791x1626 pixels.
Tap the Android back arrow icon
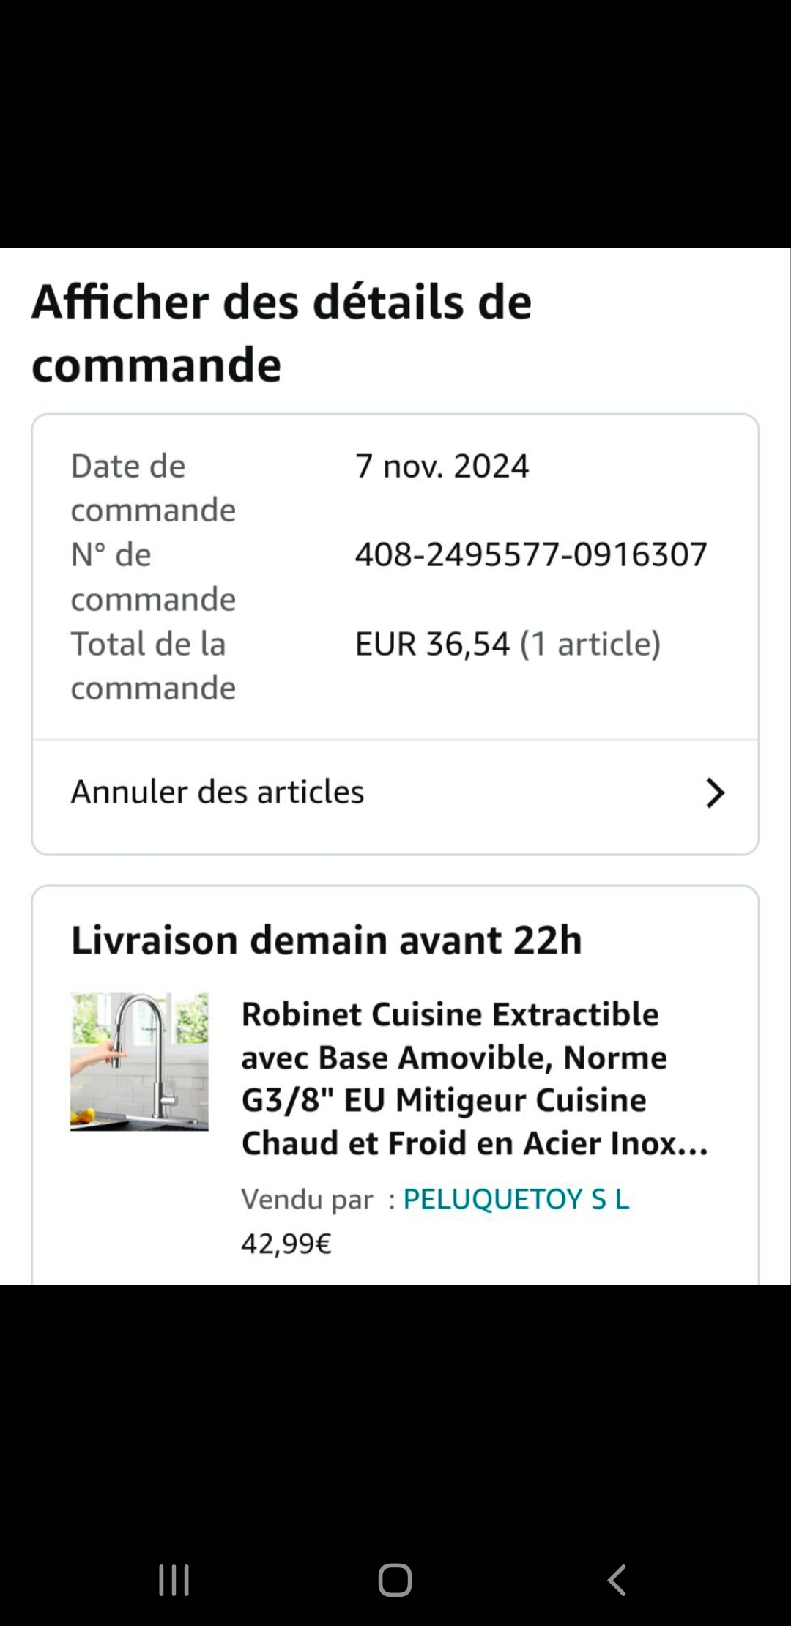[617, 1580]
